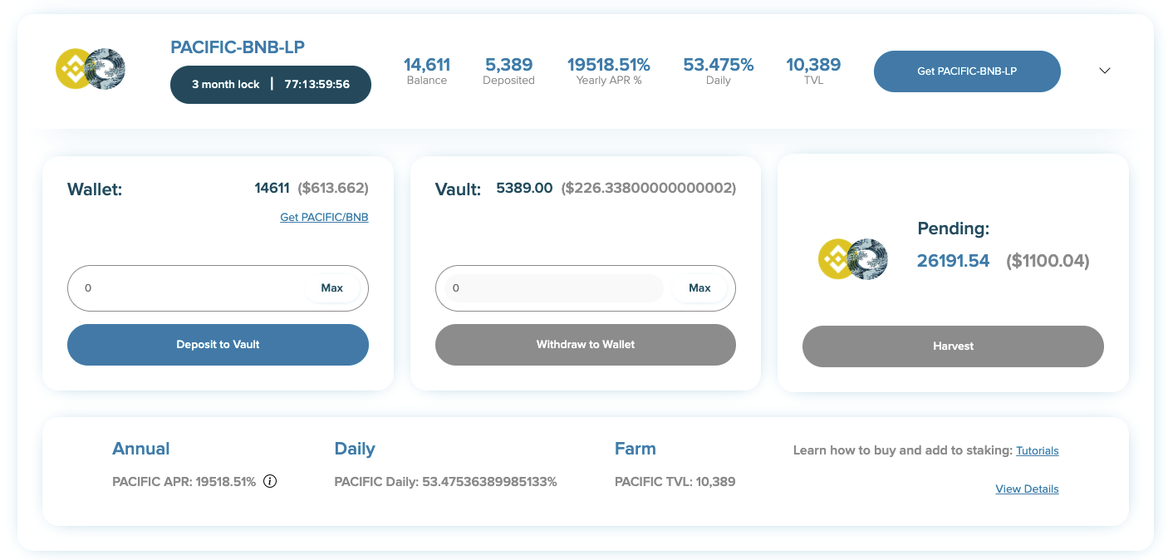Click the PACIFIC-BNB-LP title
The height and width of the screenshot is (560, 1168).
(x=238, y=47)
